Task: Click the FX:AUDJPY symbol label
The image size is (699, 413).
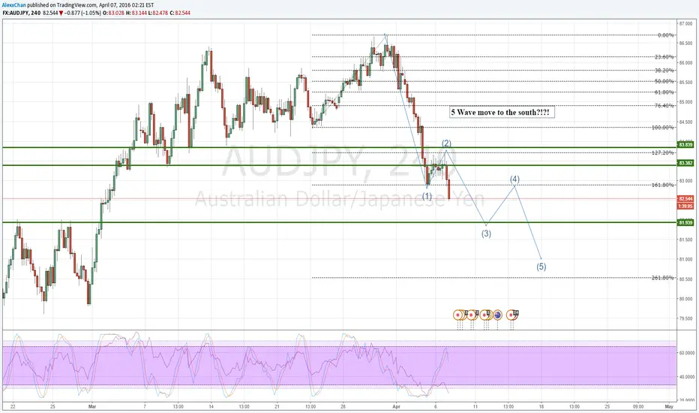Action: (x=16, y=13)
